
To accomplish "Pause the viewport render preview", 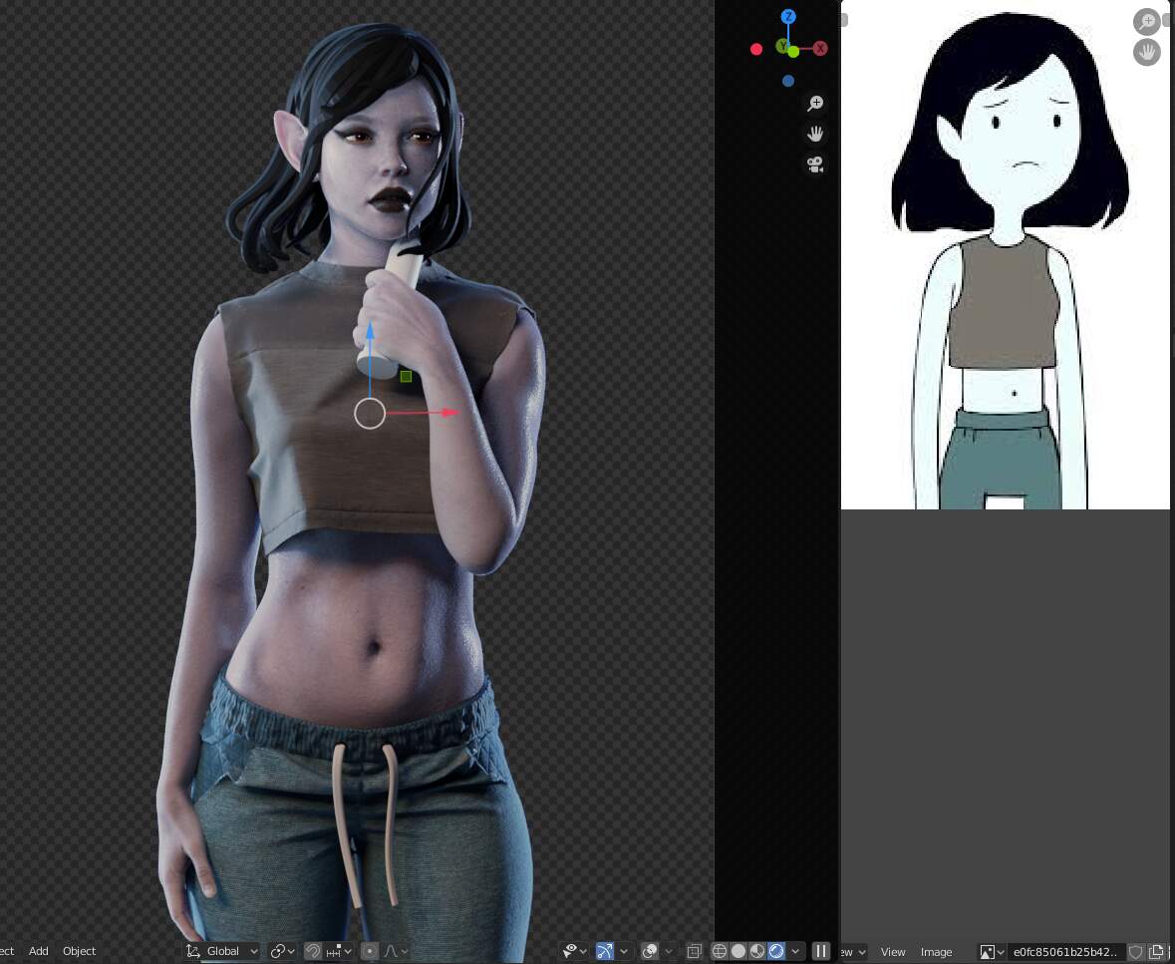I will click(x=820, y=951).
